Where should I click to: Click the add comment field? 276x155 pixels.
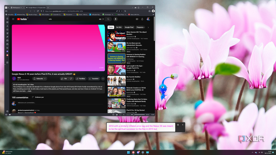pyautogui.click(x=61, y=103)
